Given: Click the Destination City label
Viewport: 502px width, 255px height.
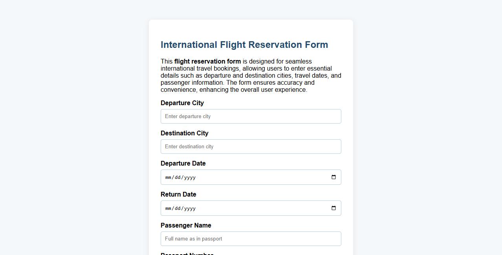Looking at the screenshot, I should click(184, 133).
